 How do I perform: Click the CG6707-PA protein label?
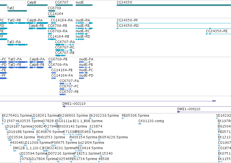tap(69, 81)
